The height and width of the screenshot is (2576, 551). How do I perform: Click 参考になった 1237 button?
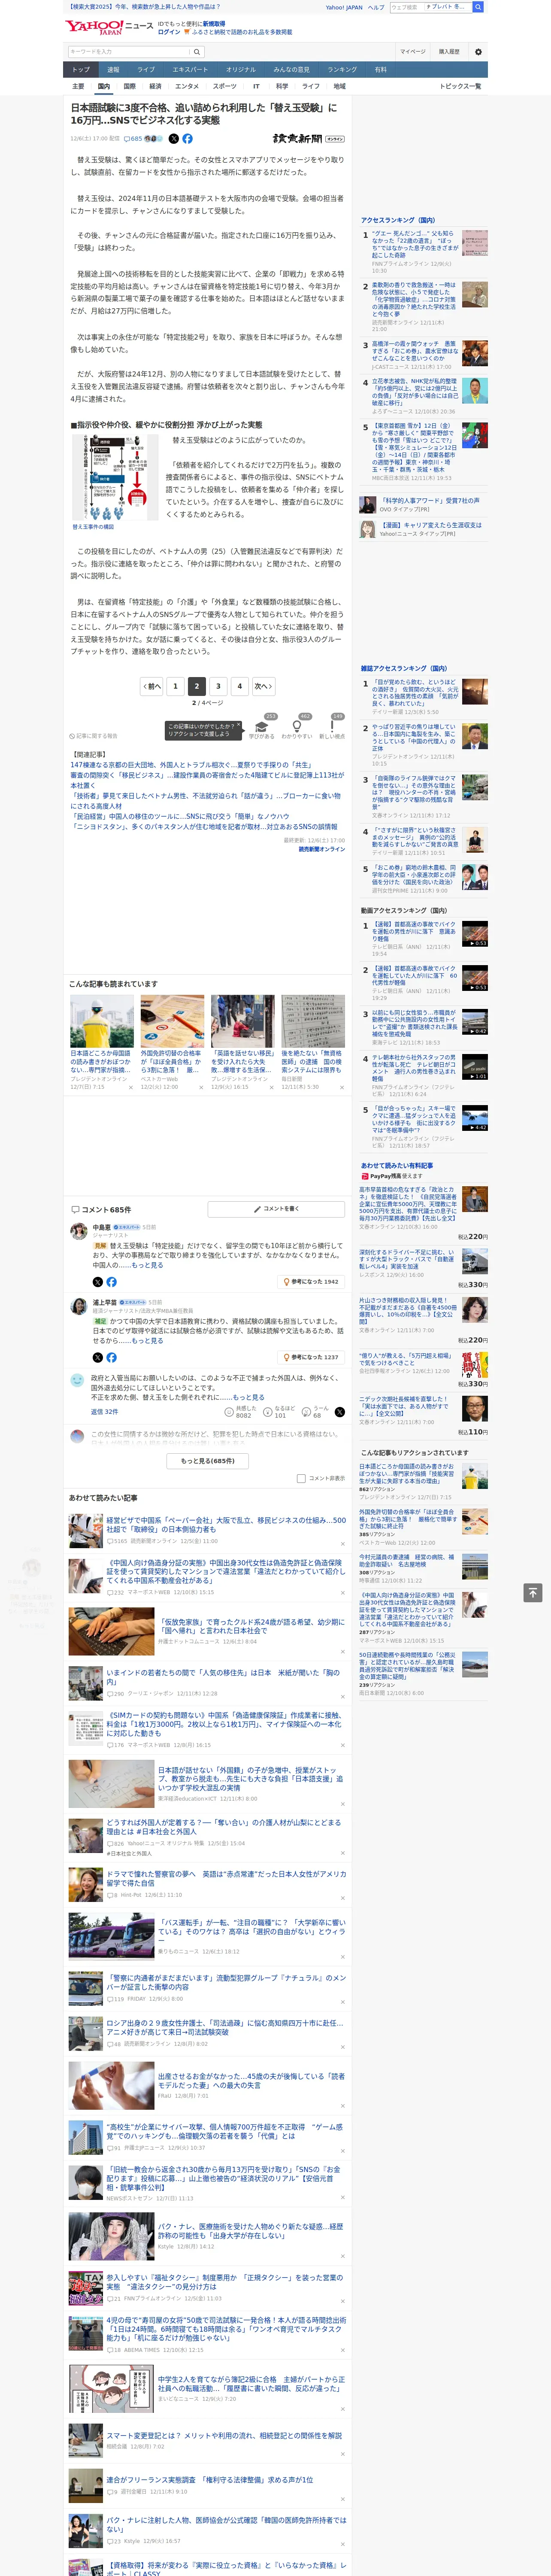(311, 1357)
